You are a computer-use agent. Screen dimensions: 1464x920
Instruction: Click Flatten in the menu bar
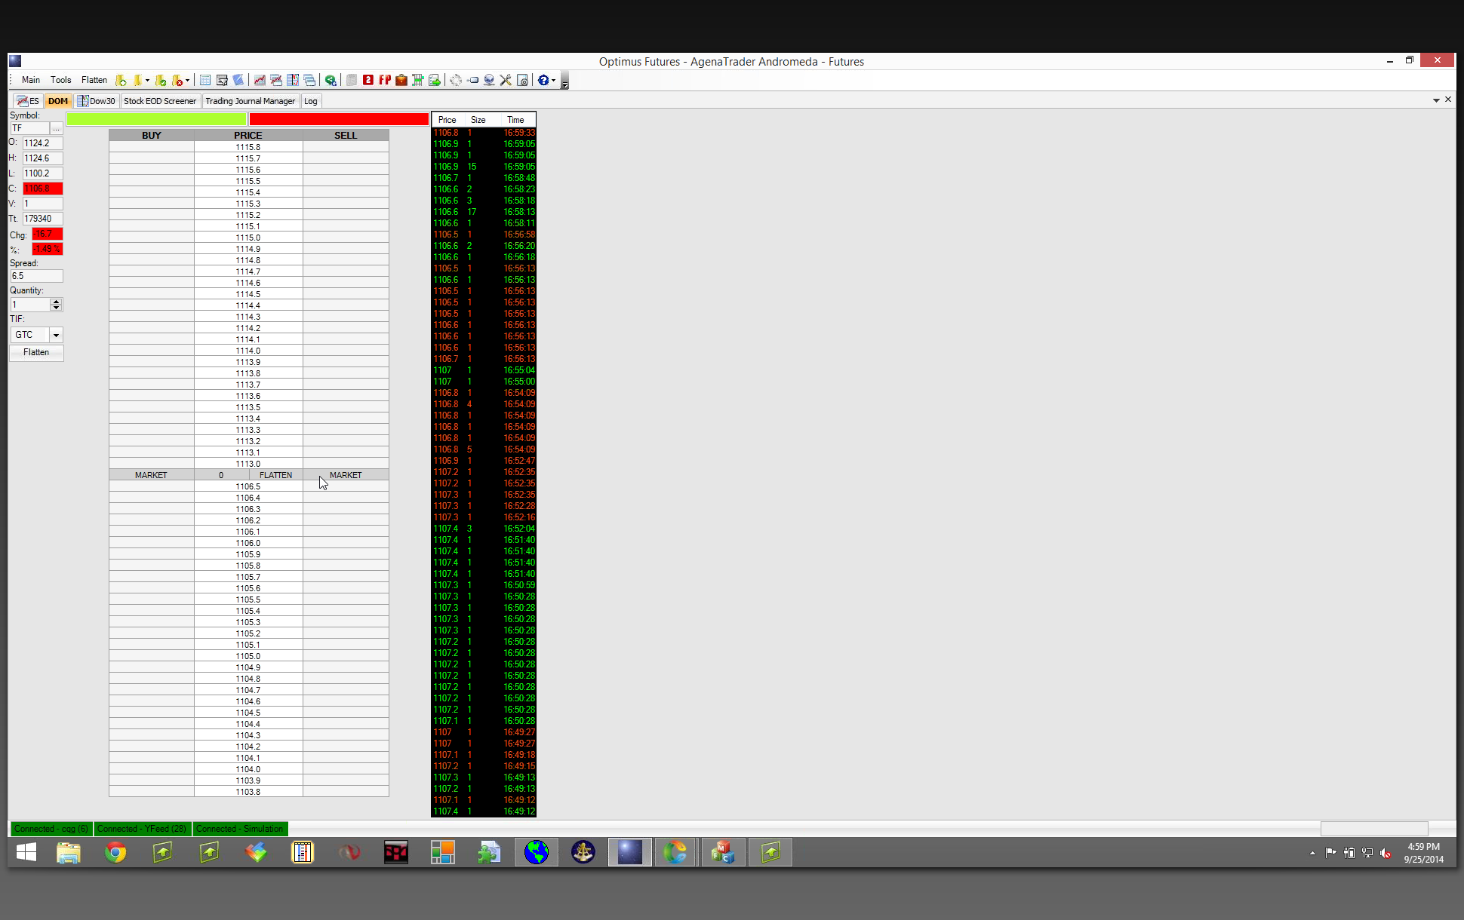click(x=94, y=80)
